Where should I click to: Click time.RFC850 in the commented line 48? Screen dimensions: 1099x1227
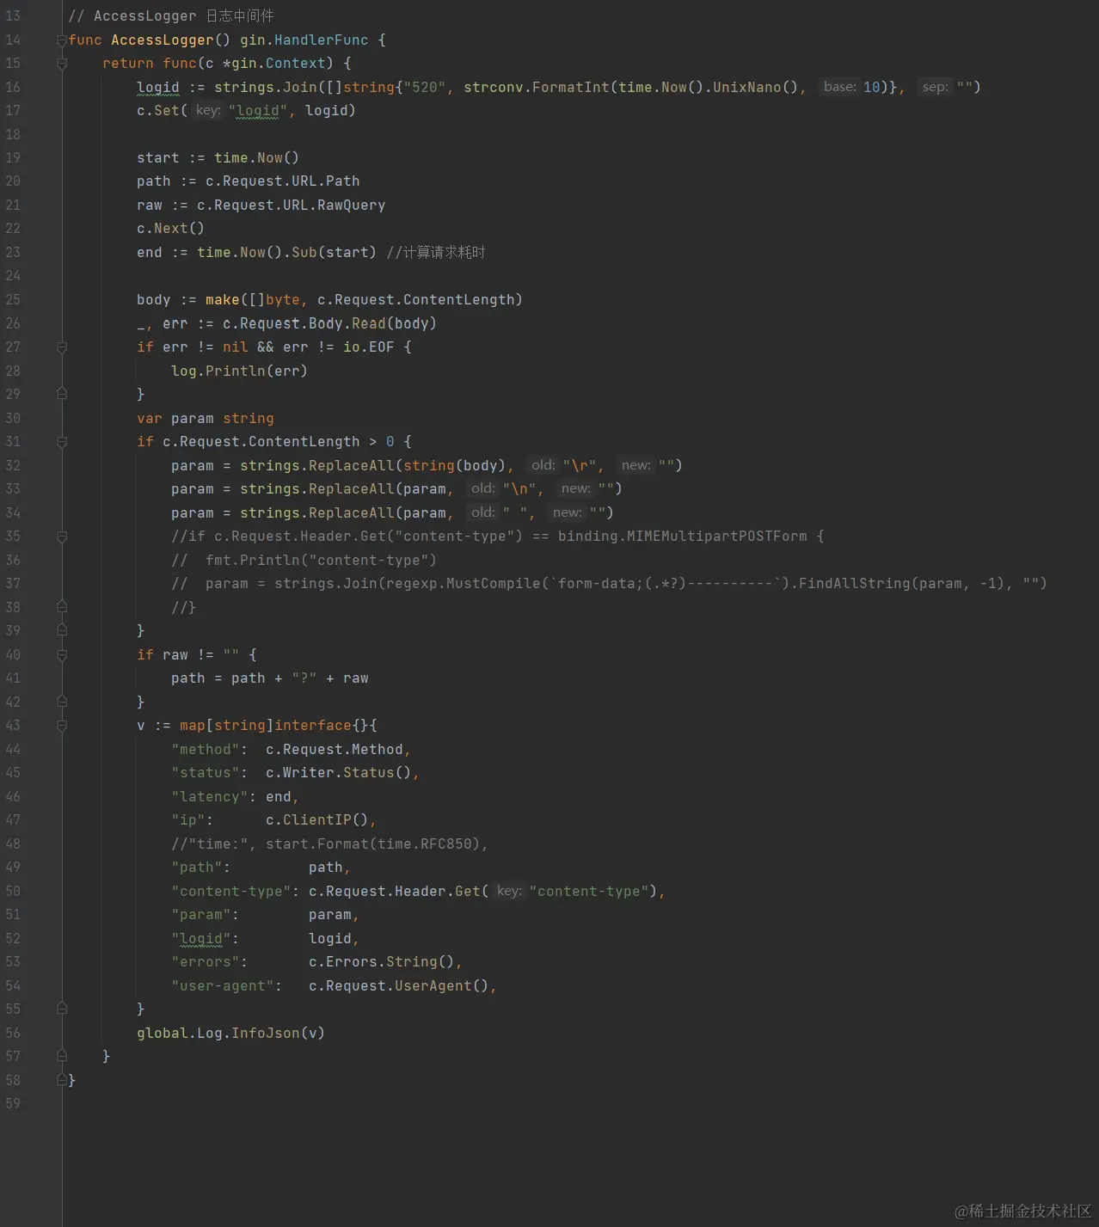coord(424,844)
